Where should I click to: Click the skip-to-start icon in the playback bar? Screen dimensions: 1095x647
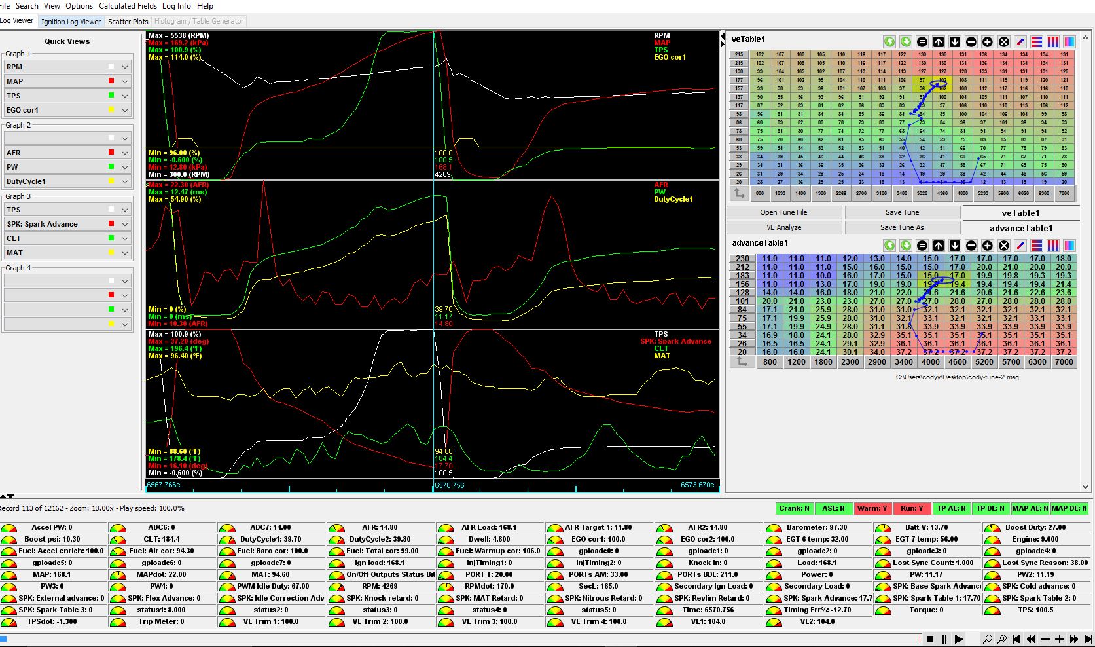1016,639
